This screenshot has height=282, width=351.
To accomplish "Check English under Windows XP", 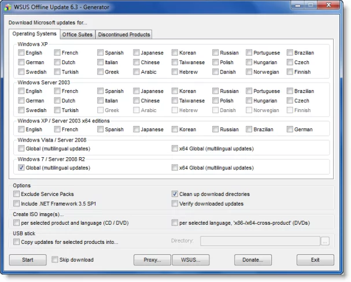I will point(21,53).
